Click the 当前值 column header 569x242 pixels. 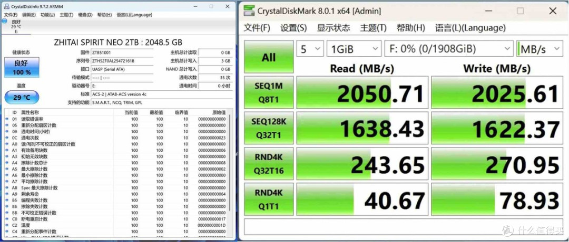[131, 112]
